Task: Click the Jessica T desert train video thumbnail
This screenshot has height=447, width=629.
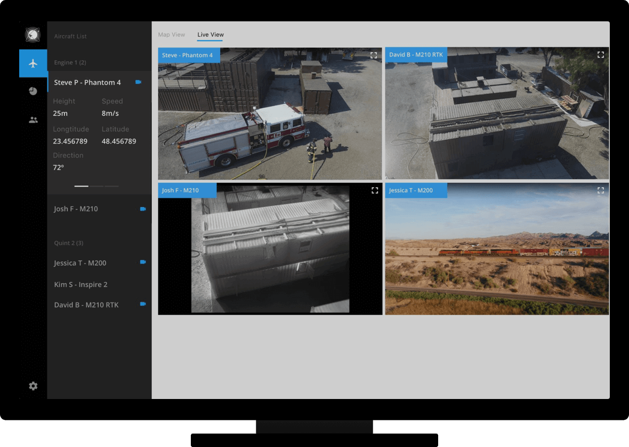Action: [497, 256]
